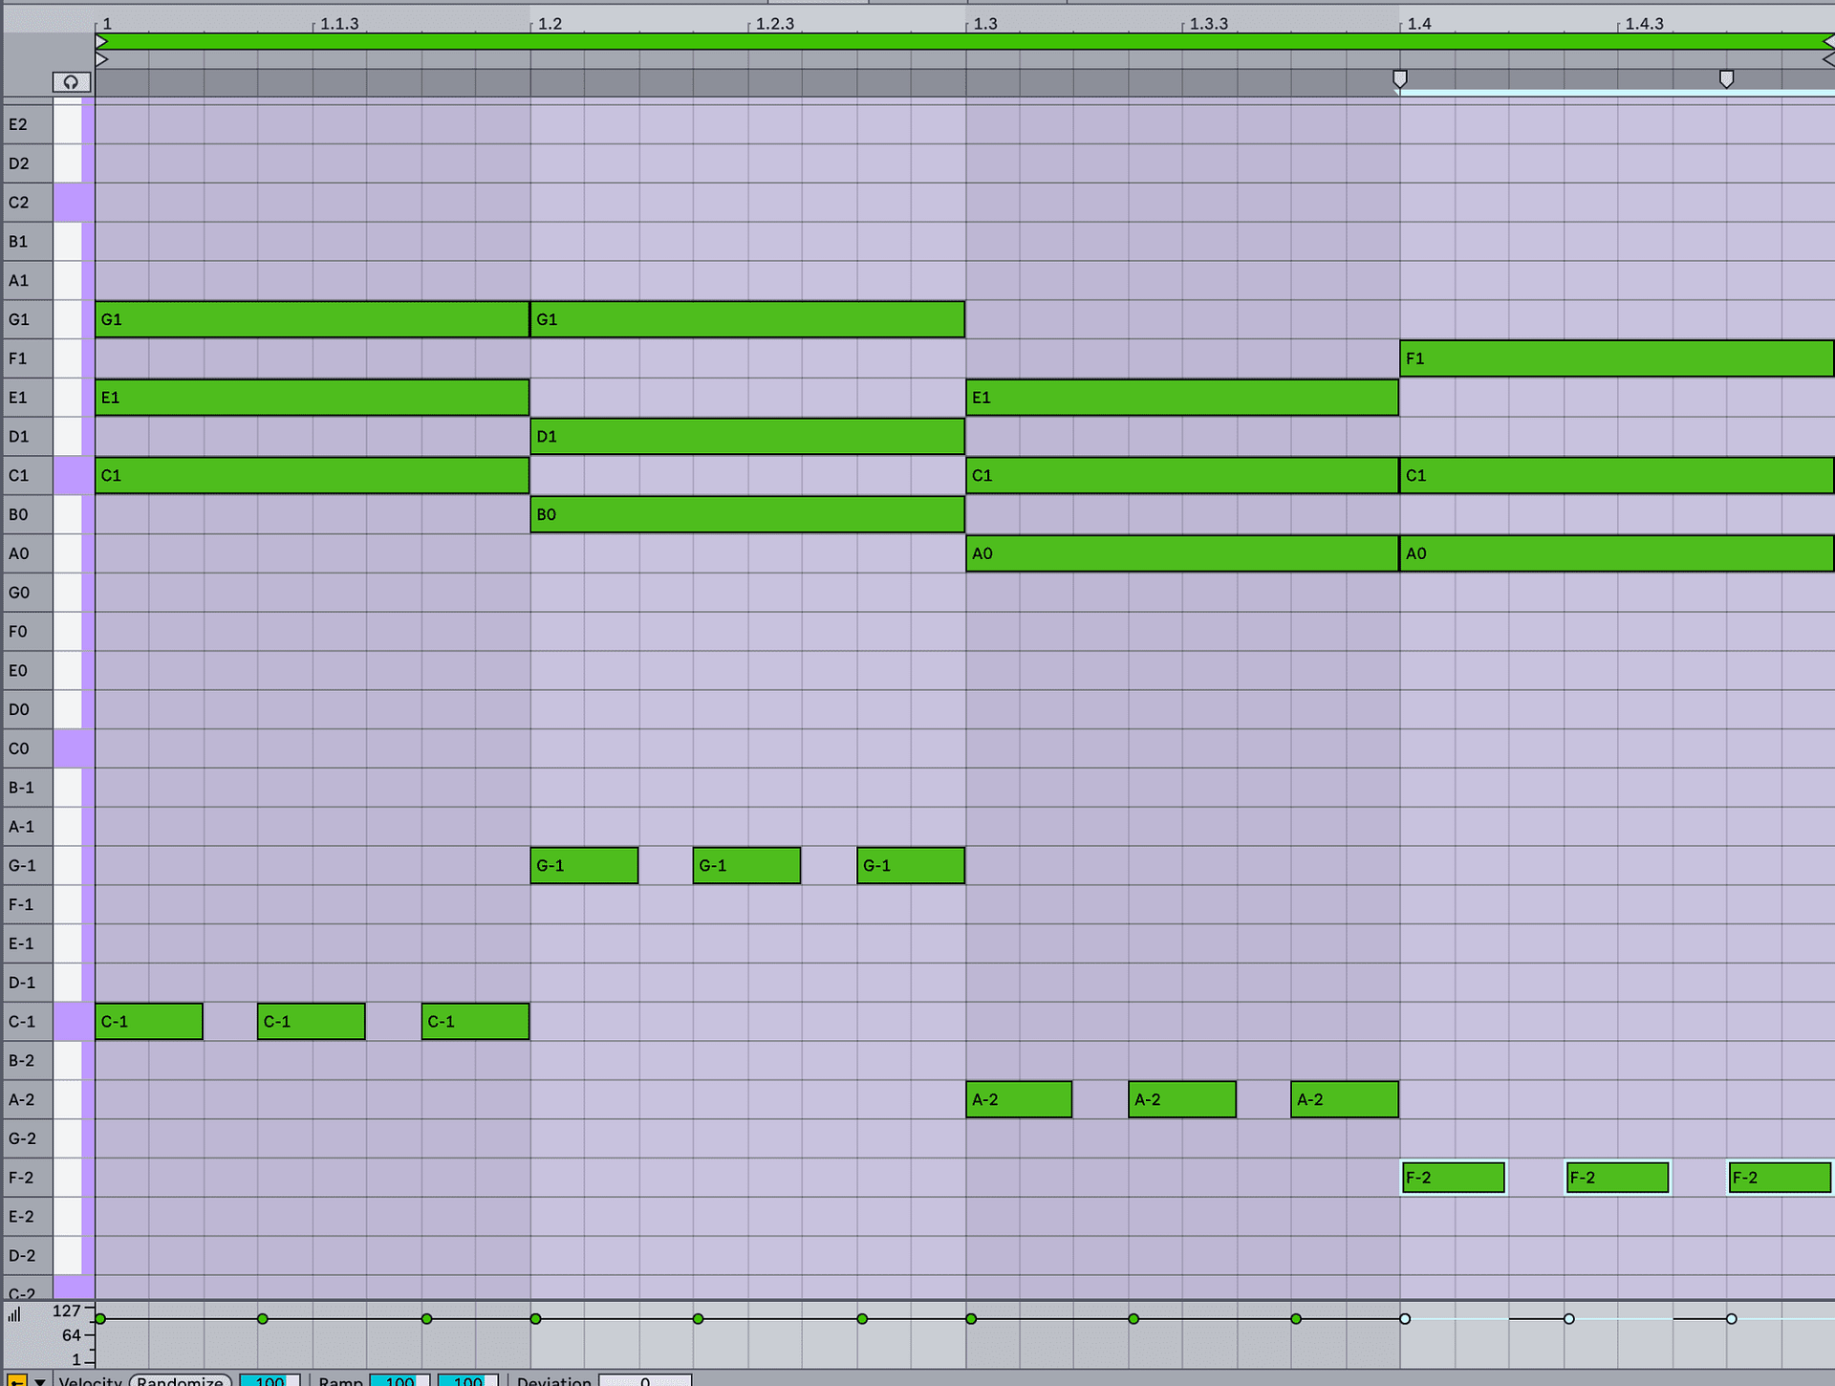Select the first C-1 note
This screenshot has width=1835, height=1386.
[x=148, y=1021]
